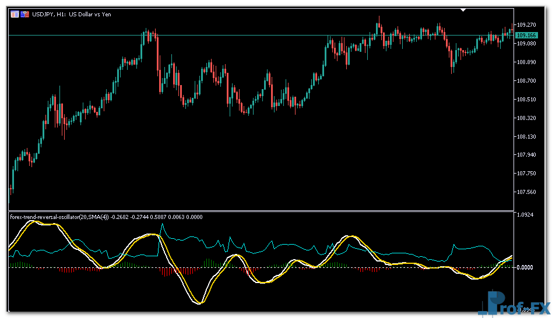Click the chart shift triangle marker

[x=463, y=10]
